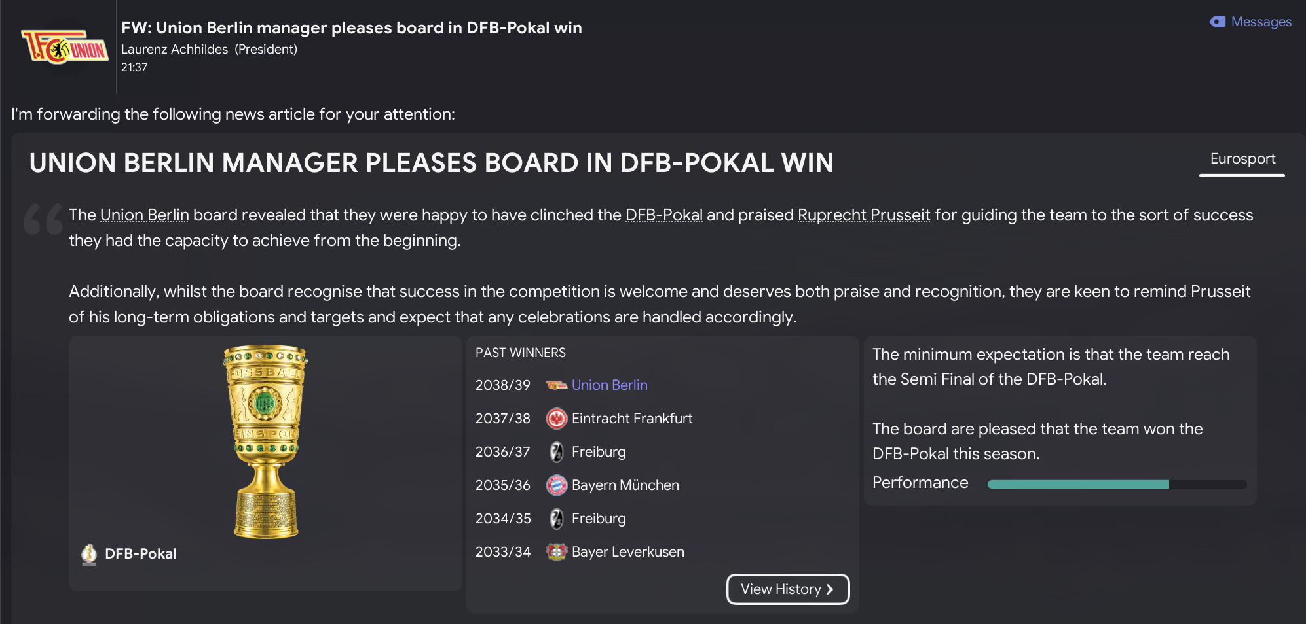This screenshot has height=624, width=1306.
Task: Click Union Berlin in past winners list
Action: tap(609, 385)
